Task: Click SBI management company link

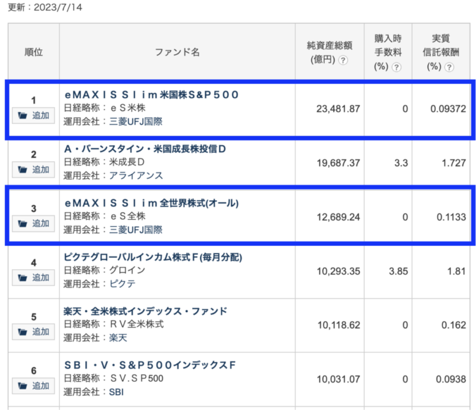Action: 116,392
